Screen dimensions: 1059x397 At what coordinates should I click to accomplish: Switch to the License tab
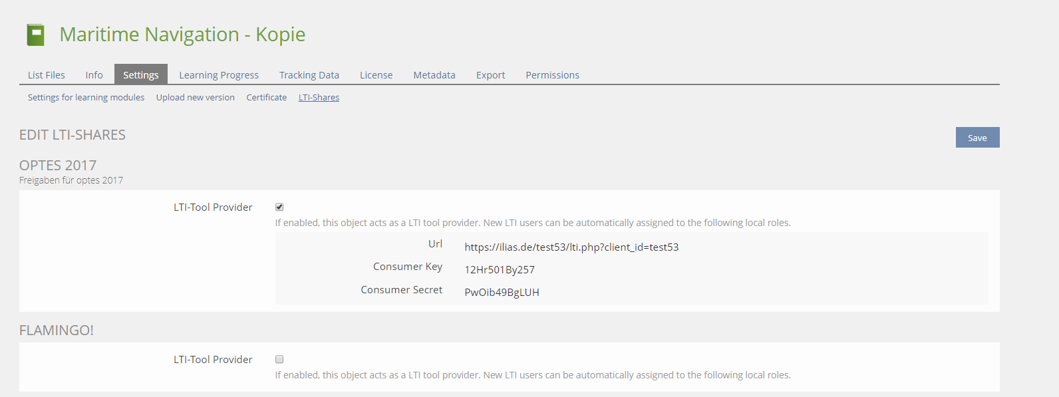pos(376,75)
